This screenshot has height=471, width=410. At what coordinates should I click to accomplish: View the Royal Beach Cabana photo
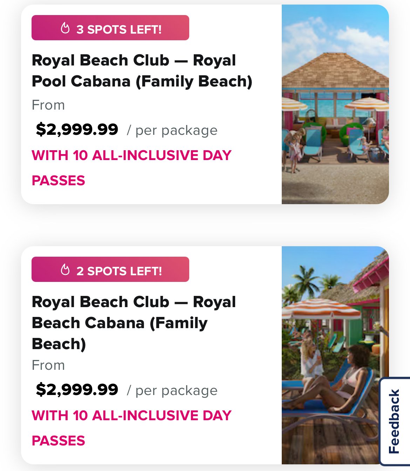click(335, 355)
